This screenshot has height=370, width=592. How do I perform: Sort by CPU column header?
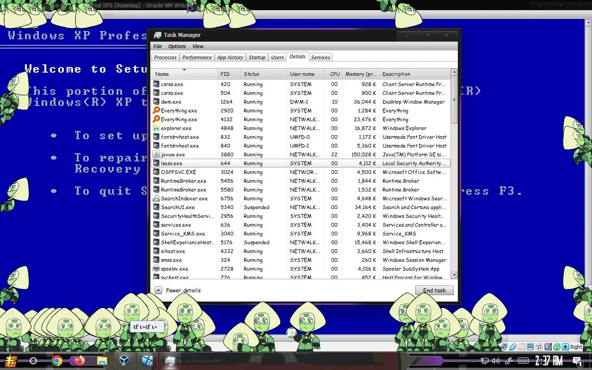click(333, 74)
